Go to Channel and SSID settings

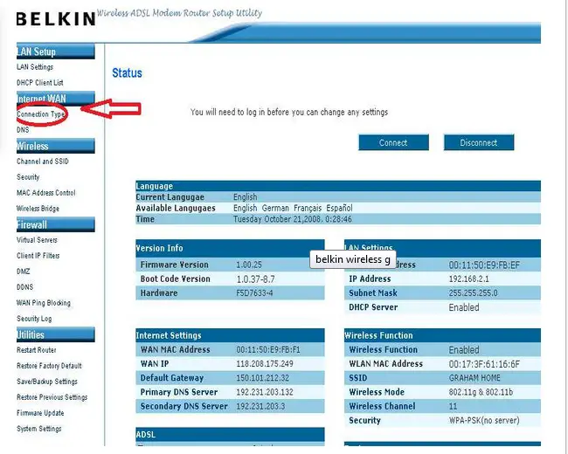tap(43, 162)
